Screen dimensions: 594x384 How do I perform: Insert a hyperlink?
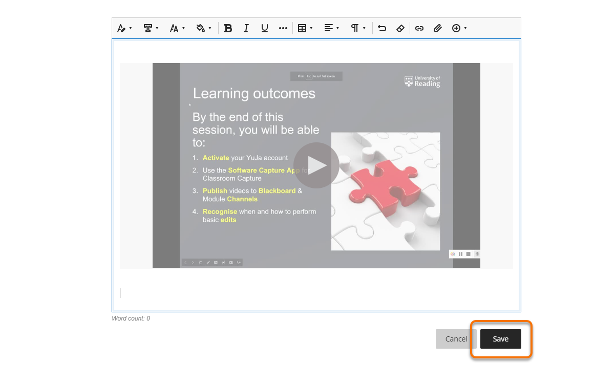click(419, 28)
